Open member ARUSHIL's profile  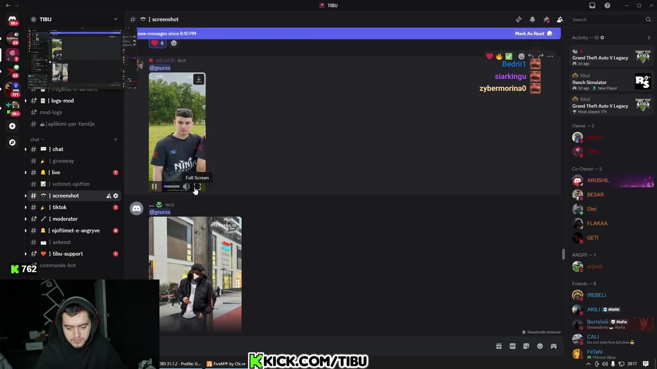[x=611, y=180]
